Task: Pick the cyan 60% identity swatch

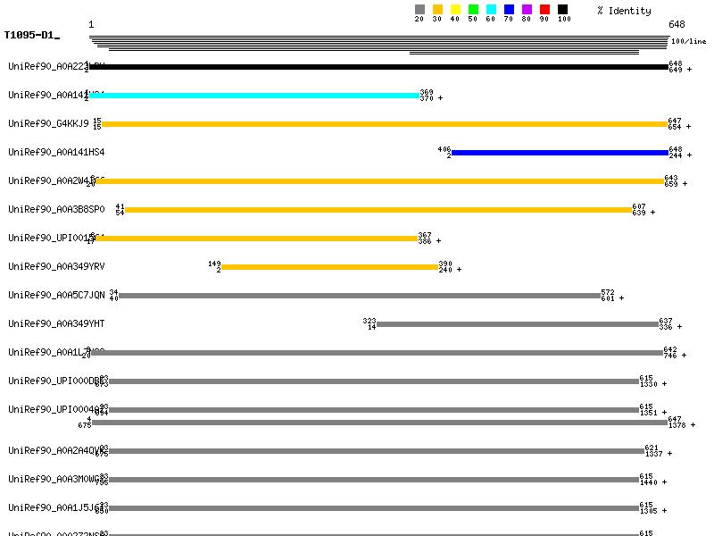Action: click(x=491, y=9)
